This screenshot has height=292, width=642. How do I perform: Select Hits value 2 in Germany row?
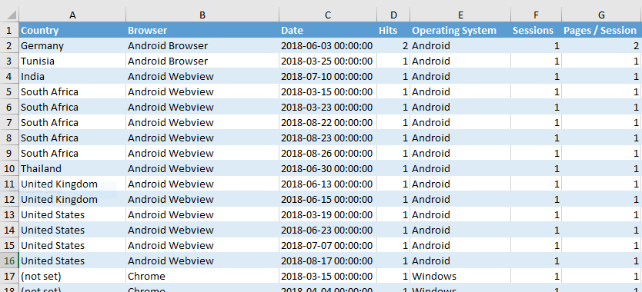pyautogui.click(x=393, y=46)
